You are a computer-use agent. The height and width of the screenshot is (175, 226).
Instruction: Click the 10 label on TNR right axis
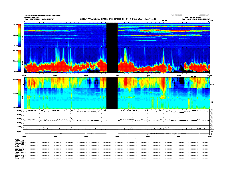(x=212, y=102)
